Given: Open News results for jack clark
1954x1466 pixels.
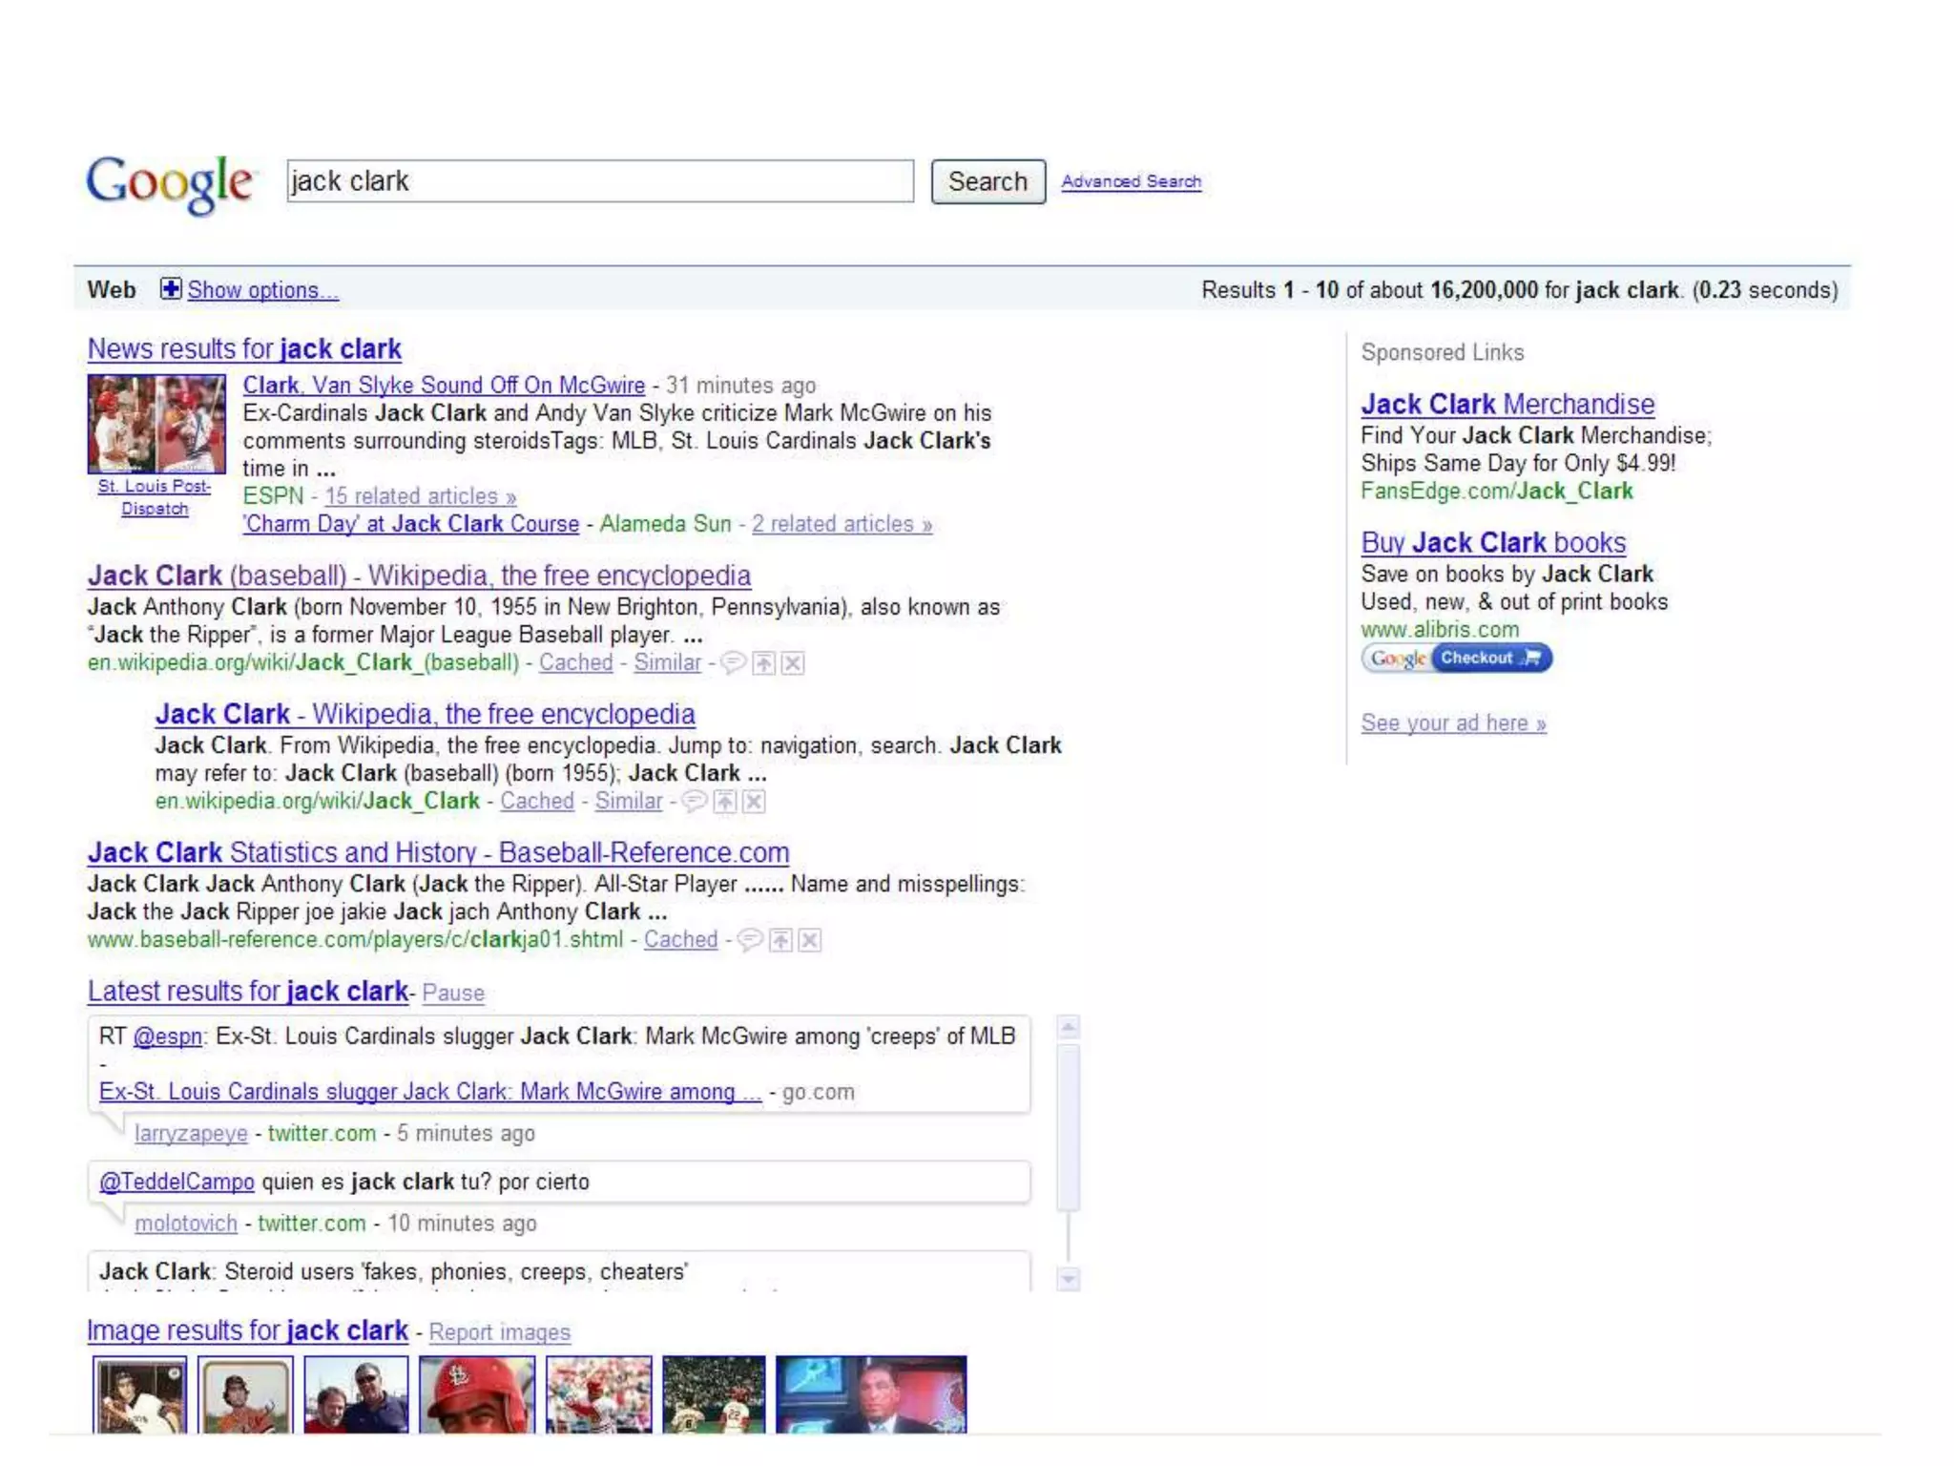Looking at the screenshot, I should click(x=244, y=348).
